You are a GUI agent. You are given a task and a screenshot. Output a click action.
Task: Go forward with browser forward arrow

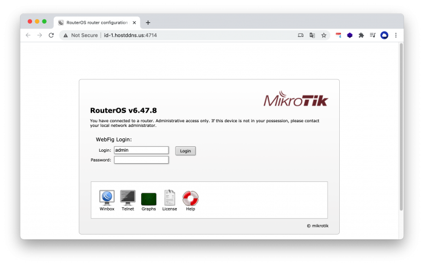coord(39,35)
